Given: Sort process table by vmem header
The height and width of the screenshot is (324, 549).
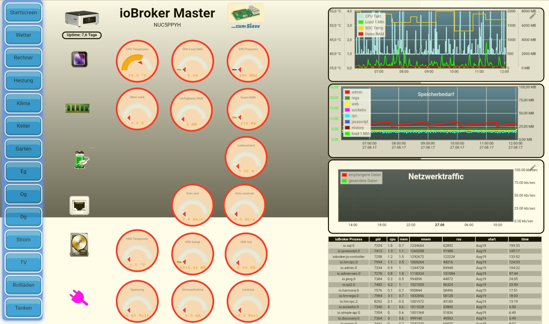Looking at the screenshot, I should [x=426, y=240].
